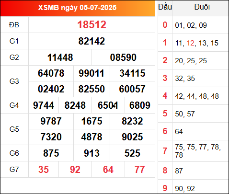Click the red 12 in row 1
The width and height of the screenshot is (229, 194).
coord(191,43)
